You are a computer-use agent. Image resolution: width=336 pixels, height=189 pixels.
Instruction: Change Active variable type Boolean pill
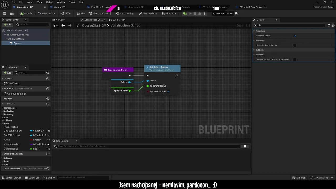coord(36,140)
